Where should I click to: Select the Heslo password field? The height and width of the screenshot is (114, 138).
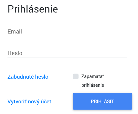[x=67, y=53]
